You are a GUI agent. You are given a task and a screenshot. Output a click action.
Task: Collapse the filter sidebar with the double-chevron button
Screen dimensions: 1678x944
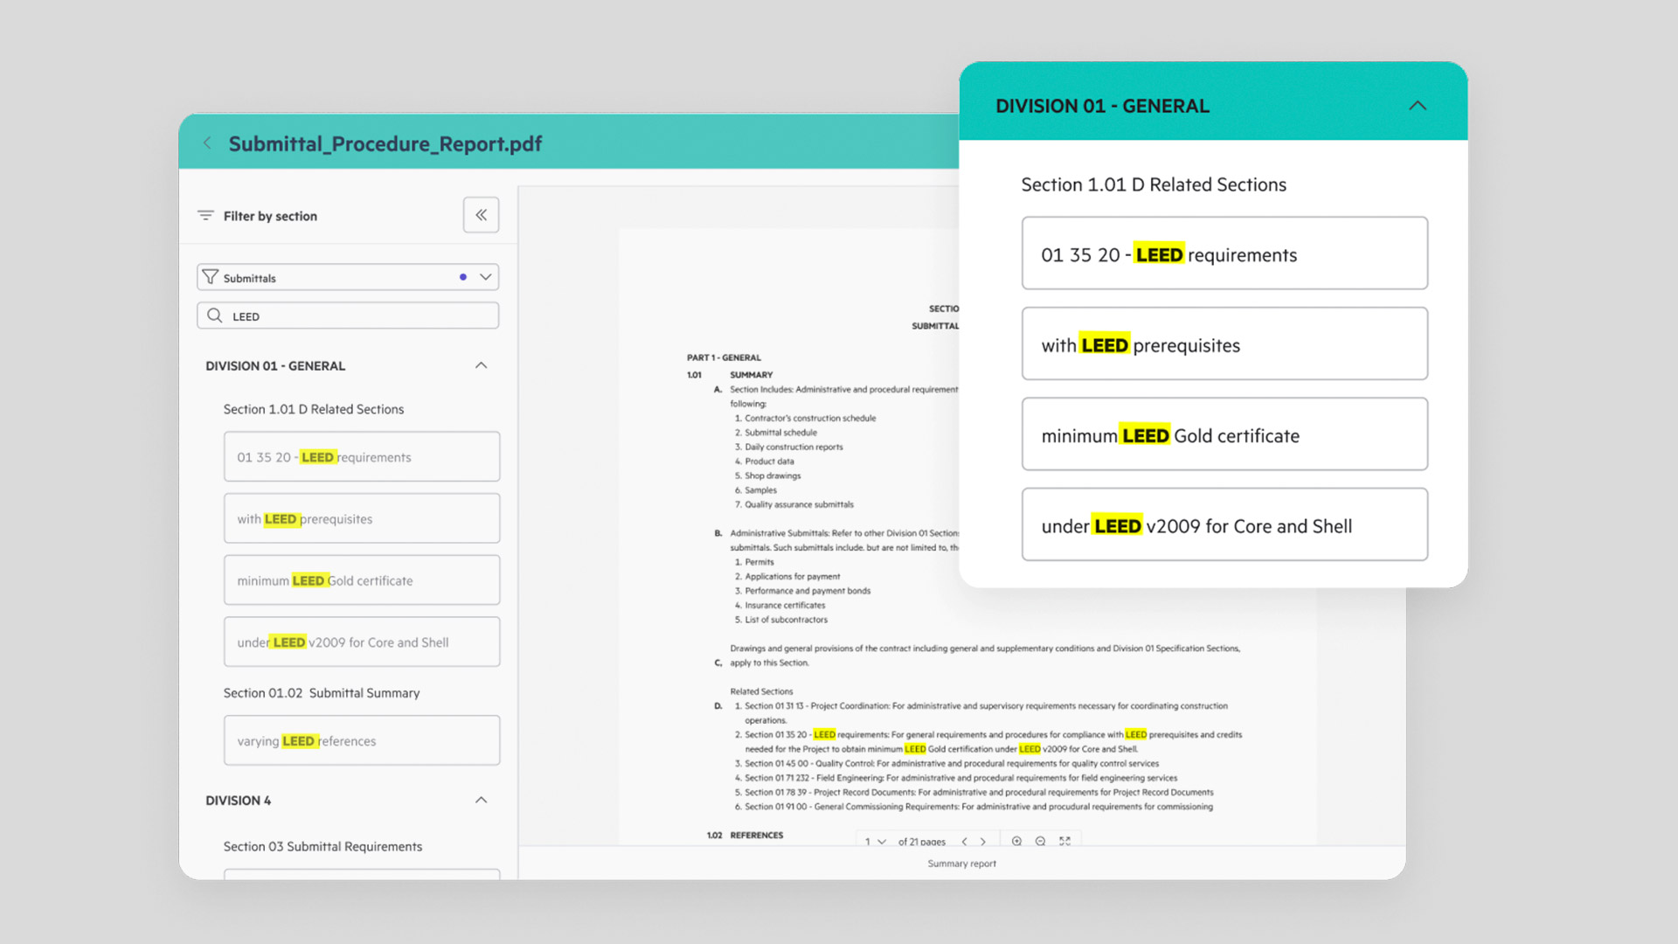coord(481,215)
